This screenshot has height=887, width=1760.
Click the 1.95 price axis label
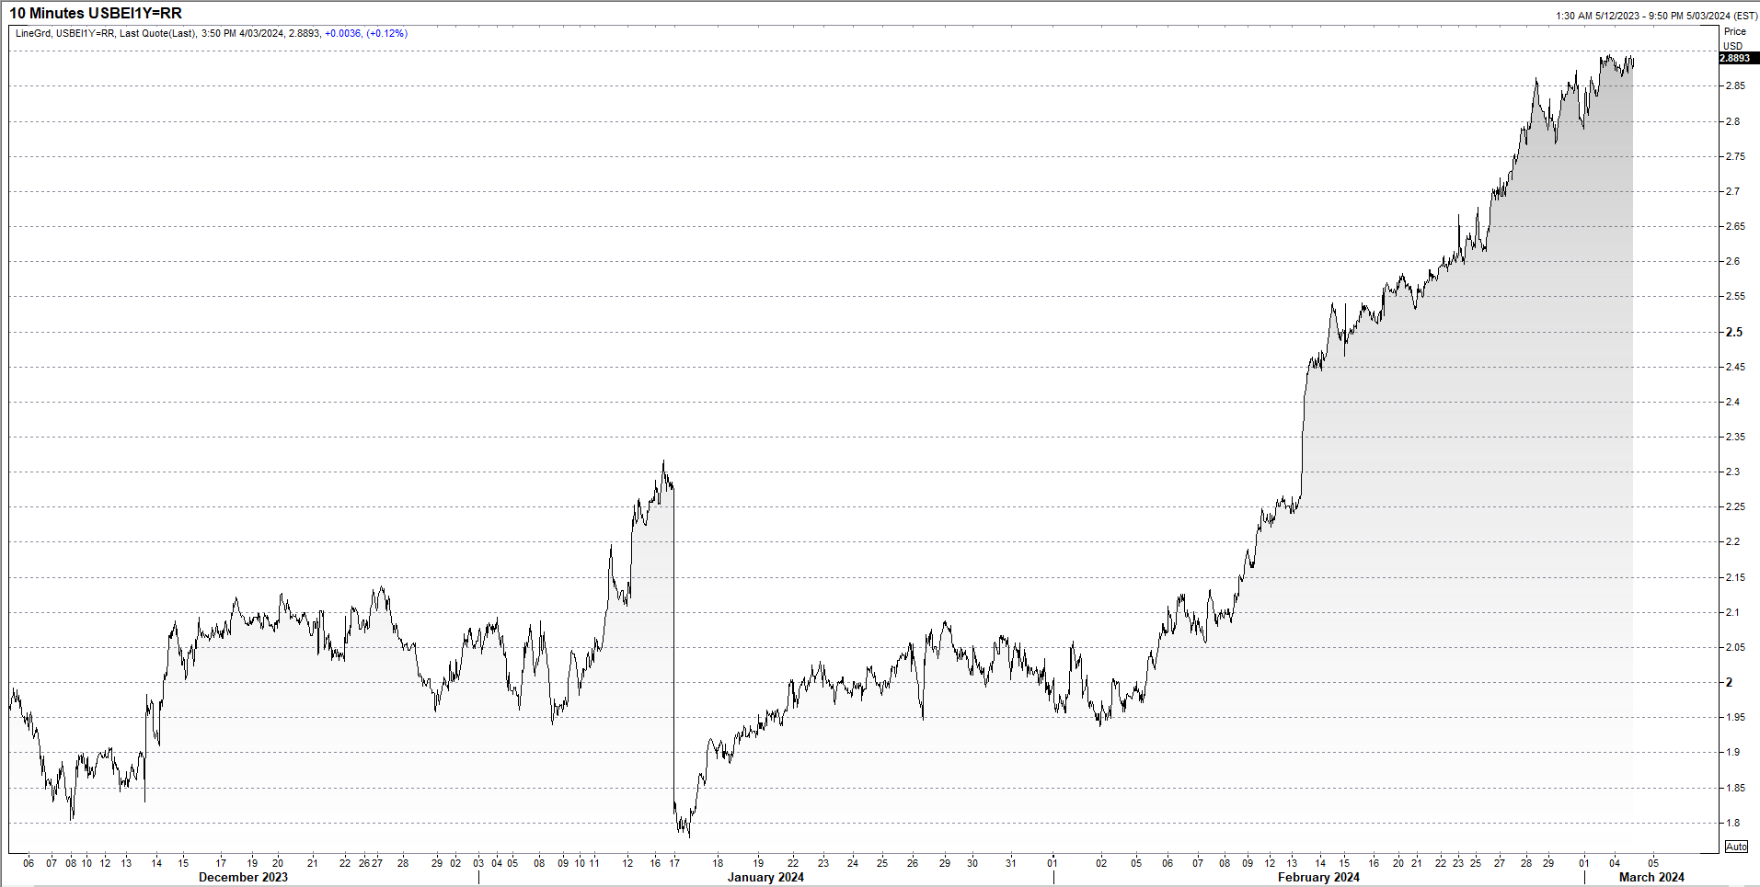1735,717
